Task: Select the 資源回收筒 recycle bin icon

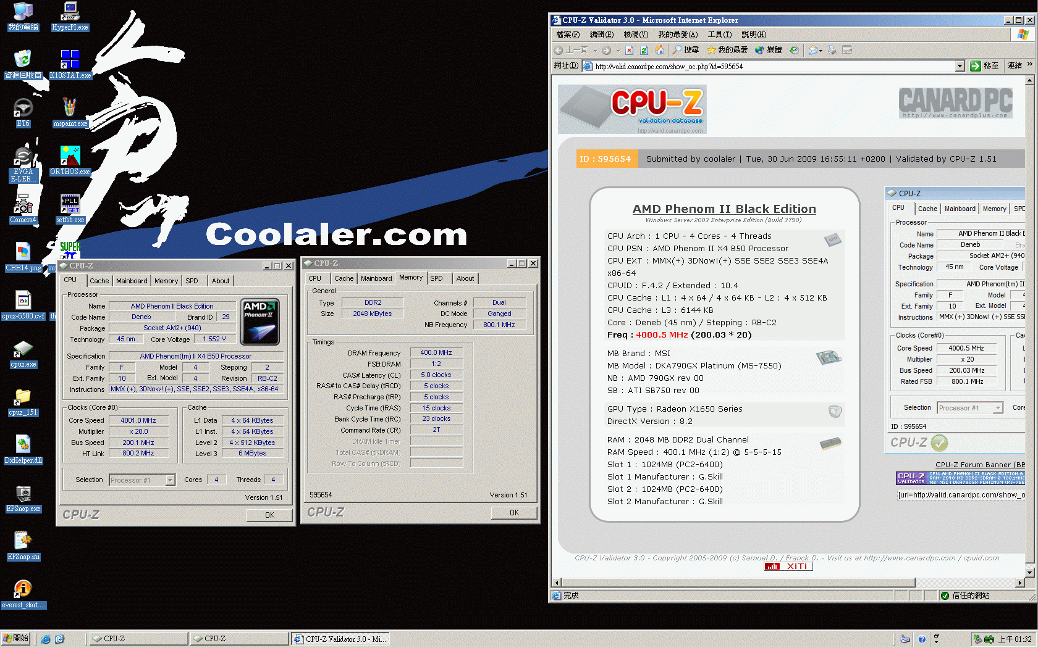Action: 23,64
